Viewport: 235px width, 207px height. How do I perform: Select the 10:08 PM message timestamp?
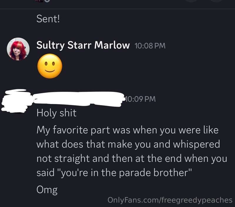150,46
